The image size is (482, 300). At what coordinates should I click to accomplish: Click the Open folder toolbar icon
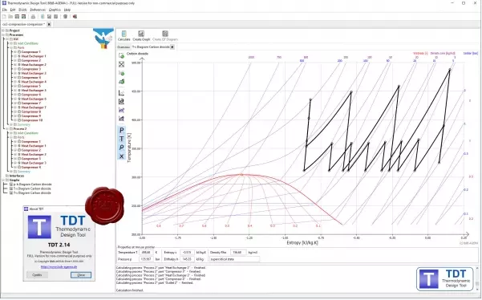click(x=10, y=17)
